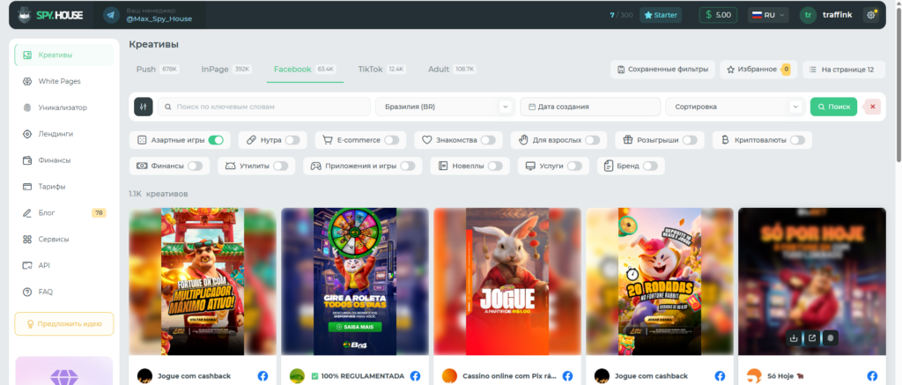The image size is (902, 385).
Task: Open the filter settings sliders icon
Action: click(x=144, y=107)
